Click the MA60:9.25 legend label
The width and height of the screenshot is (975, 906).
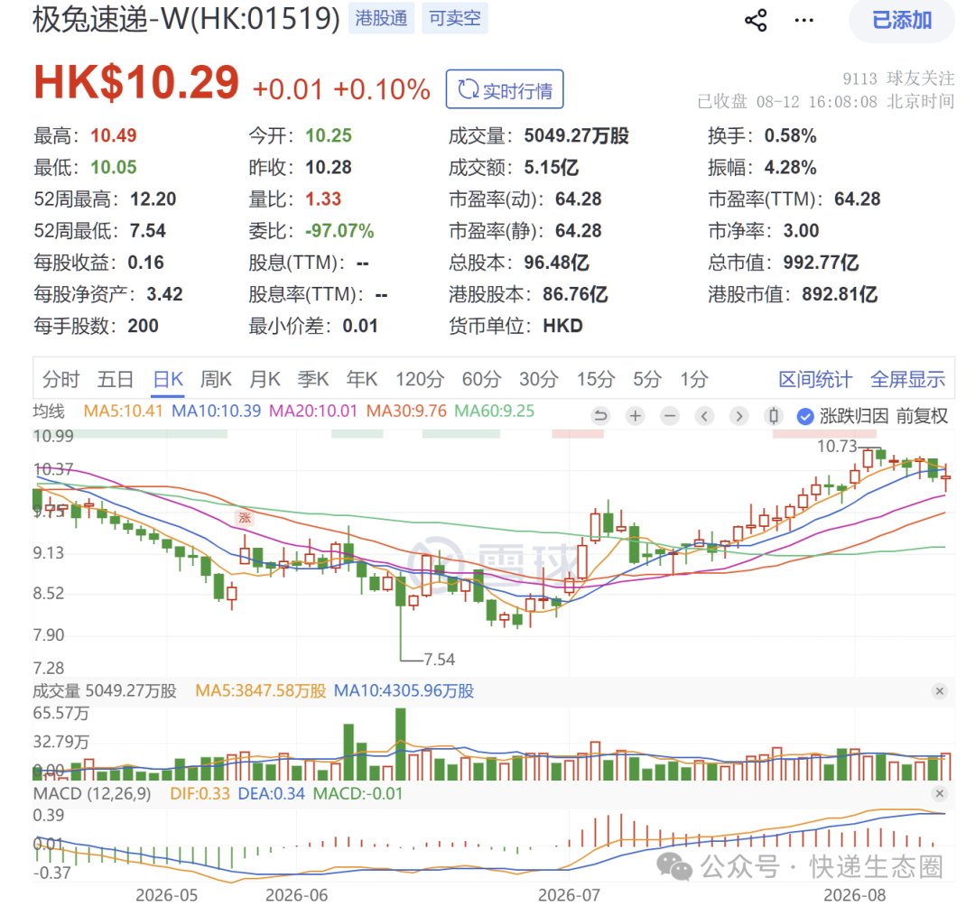495,411
